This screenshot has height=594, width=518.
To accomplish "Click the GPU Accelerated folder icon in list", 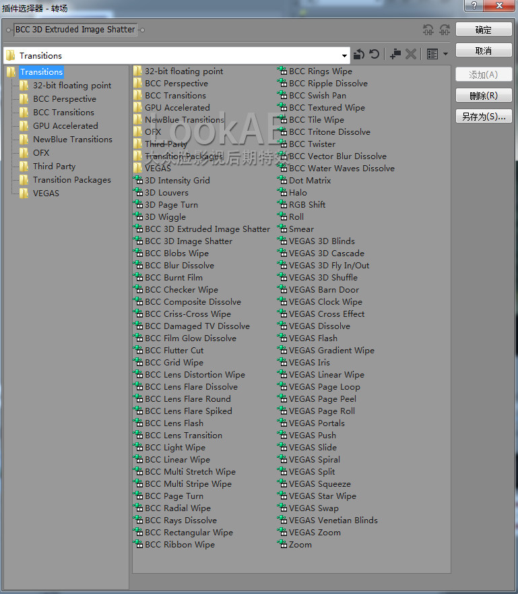I will click(x=137, y=107).
